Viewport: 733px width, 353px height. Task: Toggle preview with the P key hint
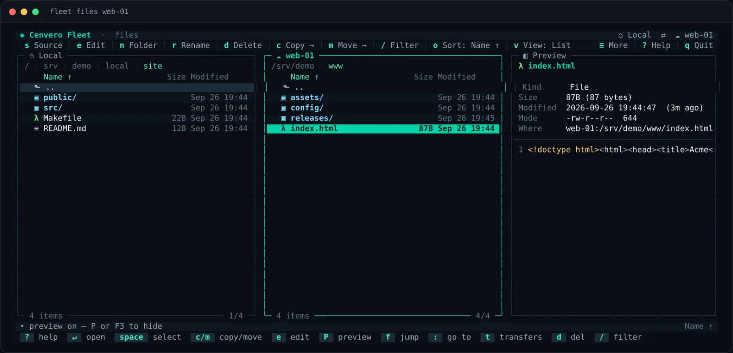[x=345, y=337]
